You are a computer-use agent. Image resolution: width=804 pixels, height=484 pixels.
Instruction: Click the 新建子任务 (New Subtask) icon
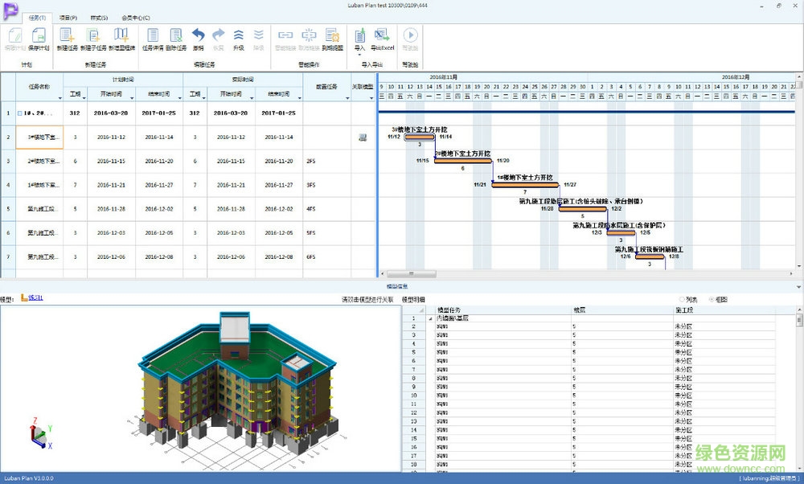[93, 36]
